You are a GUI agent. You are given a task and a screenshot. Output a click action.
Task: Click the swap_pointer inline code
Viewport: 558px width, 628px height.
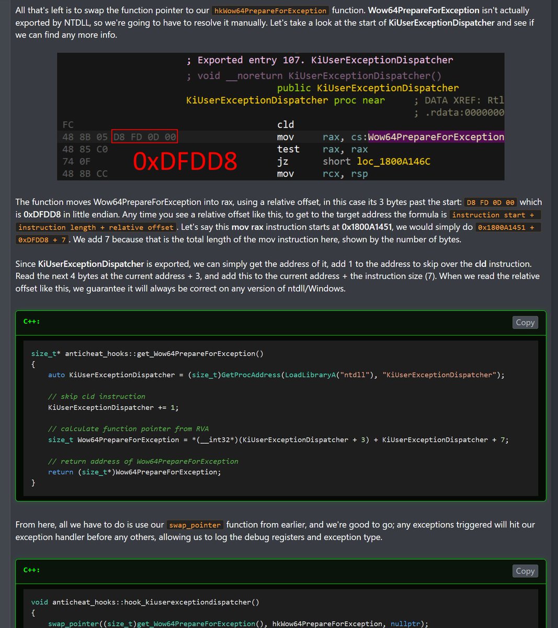coord(195,525)
